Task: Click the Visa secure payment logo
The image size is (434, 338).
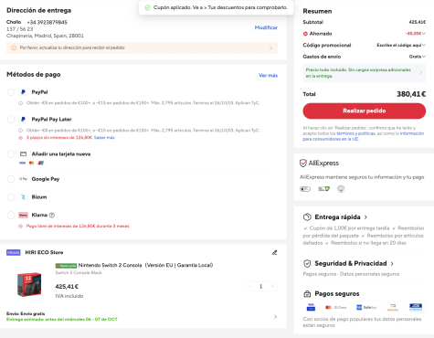Action: point(311,307)
